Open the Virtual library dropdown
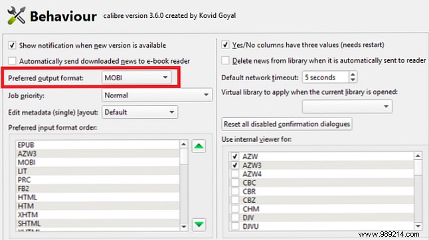The width and height of the screenshot is (429, 240). (x=347, y=107)
